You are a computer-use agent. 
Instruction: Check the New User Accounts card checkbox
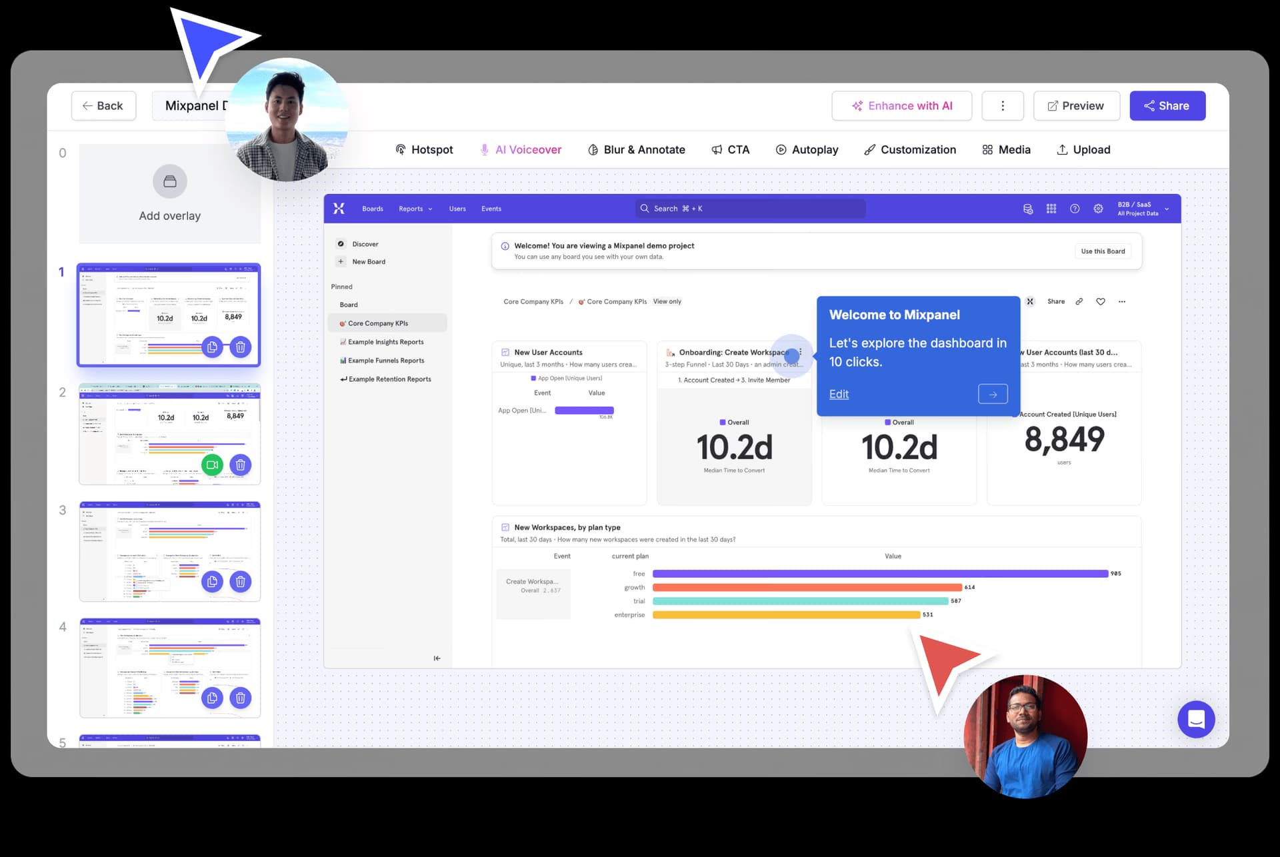coord(505,352)
